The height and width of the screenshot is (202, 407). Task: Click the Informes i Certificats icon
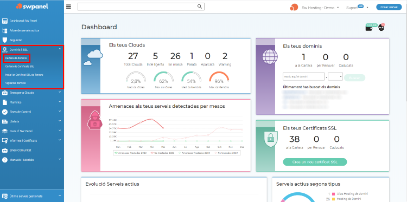click(x=4, y=141)
